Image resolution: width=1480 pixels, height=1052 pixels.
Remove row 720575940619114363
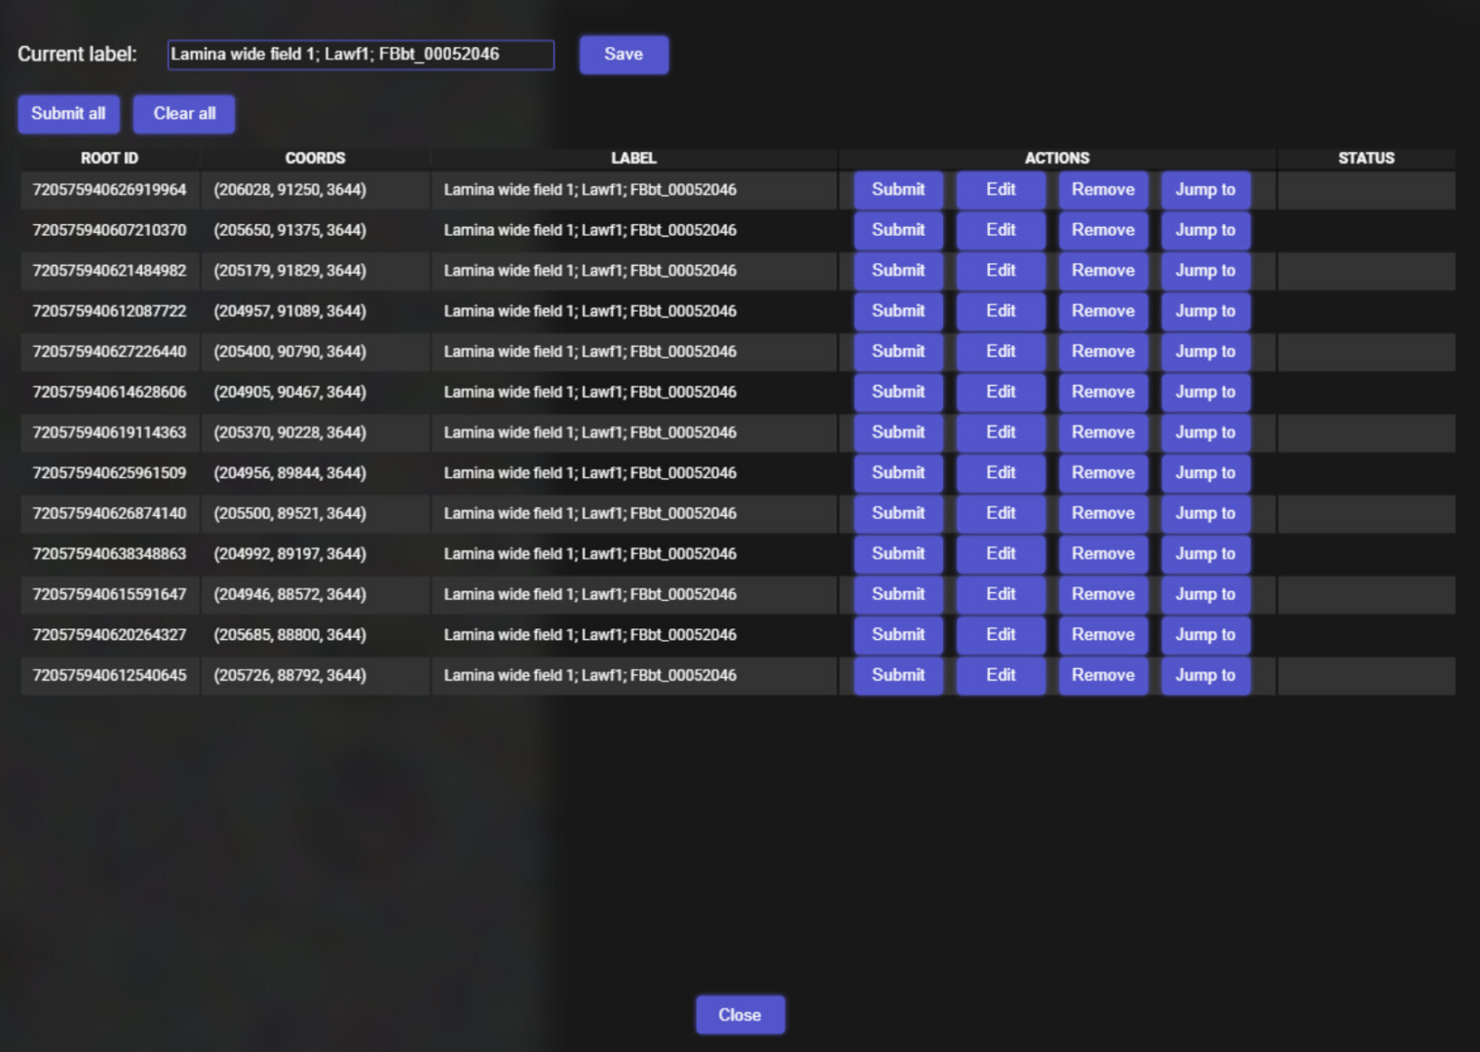pos(1103,432)
